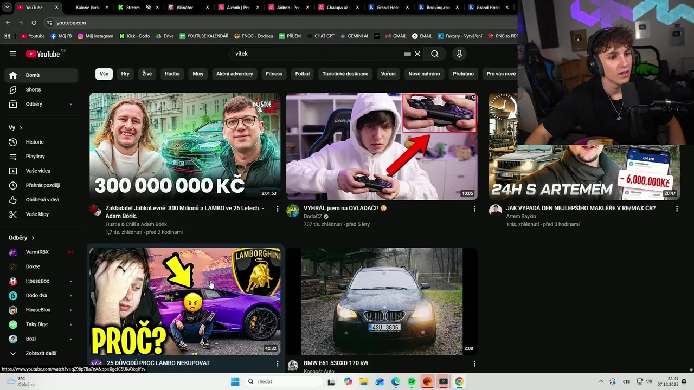Open Vaše klipy in the sidebar
This screenshot has width=694, height=390.
(x=41, y=214)
